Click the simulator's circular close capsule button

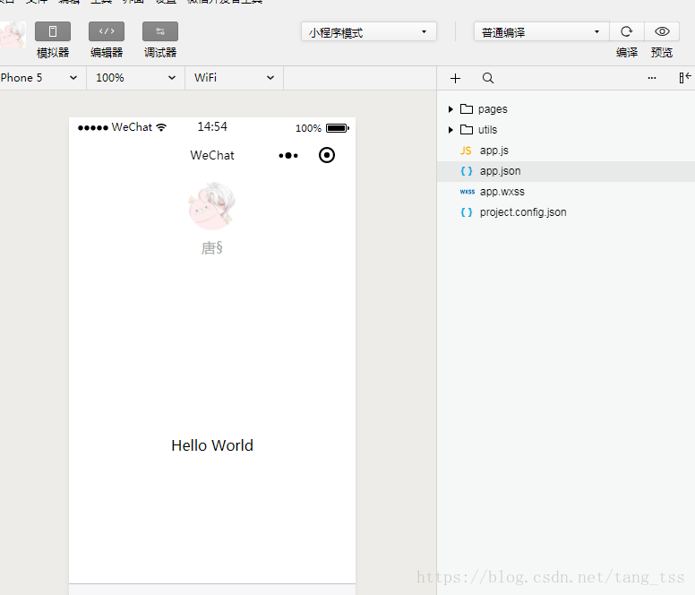point(327,155)
